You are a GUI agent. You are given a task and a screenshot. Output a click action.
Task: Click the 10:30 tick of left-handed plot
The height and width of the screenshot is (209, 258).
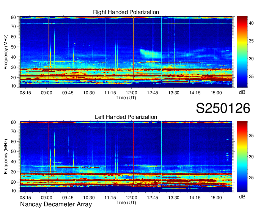click(x=89, y=198)
